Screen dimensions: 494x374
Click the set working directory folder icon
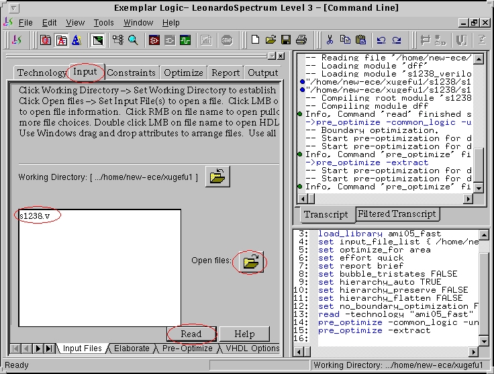click(217, 177)
